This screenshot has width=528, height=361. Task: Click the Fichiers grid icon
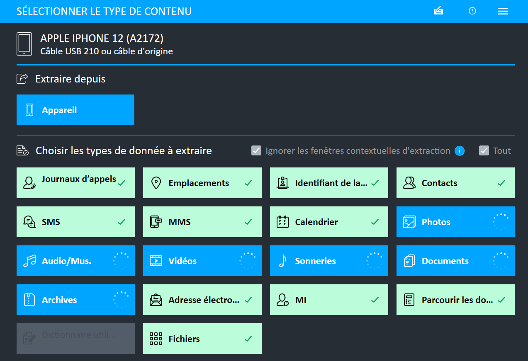[x=156, y=339]
